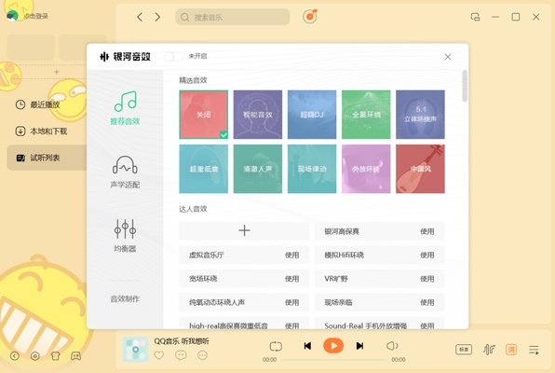Skip to the next track
This screenshot has width=555, height=373.
(359, 346)
